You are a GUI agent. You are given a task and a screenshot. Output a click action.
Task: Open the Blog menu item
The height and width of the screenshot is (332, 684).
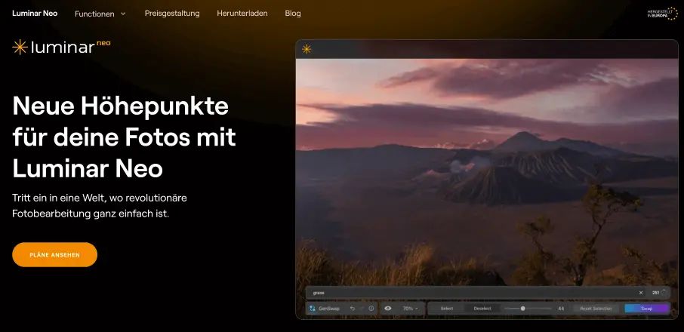[x=293, y=14]
